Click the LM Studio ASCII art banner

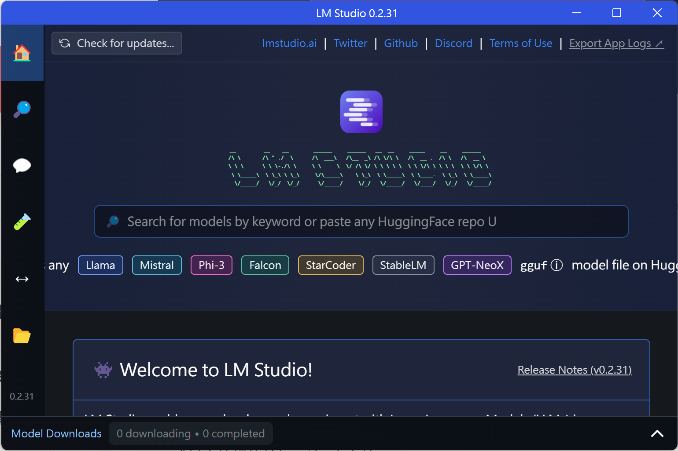point(360,168)
